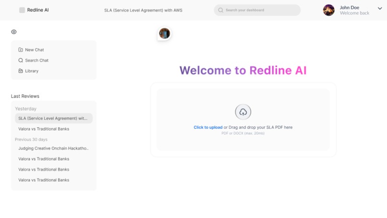387x218 pixels.
Task: Click the 'Yesterday' group label
Action: coord(25,109)
